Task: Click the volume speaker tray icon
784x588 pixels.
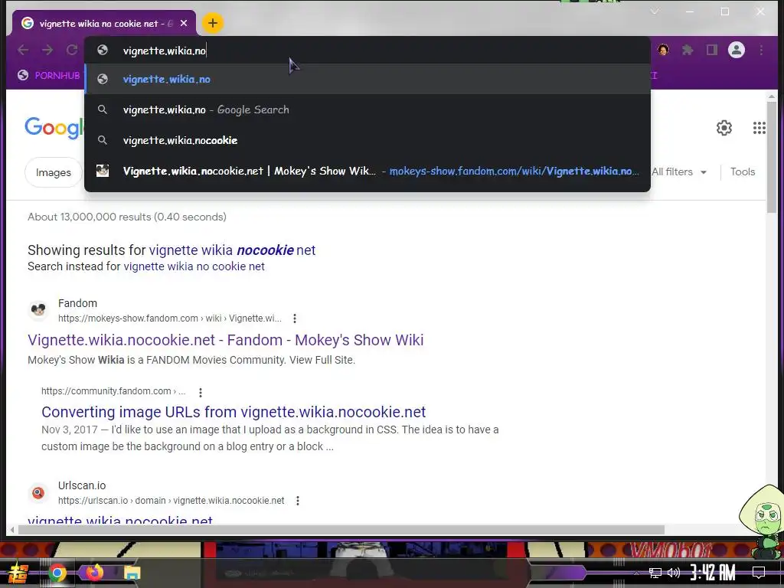Action: 674,573
